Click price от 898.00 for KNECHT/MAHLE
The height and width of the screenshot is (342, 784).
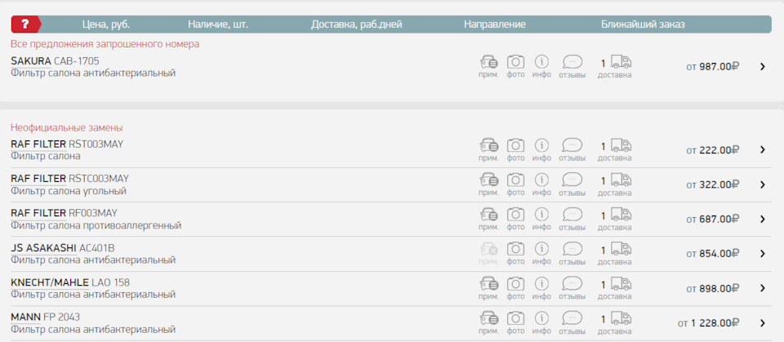pyautogui.click(x=713, y=288)
